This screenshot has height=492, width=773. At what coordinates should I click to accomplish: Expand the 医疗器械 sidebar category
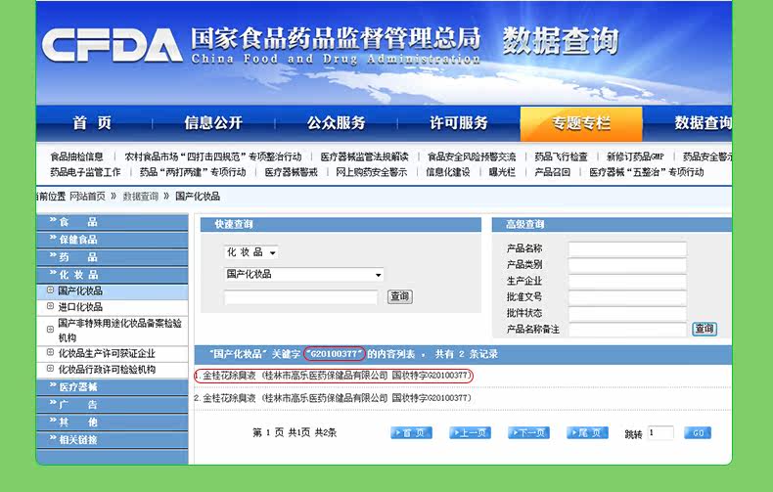113,387
